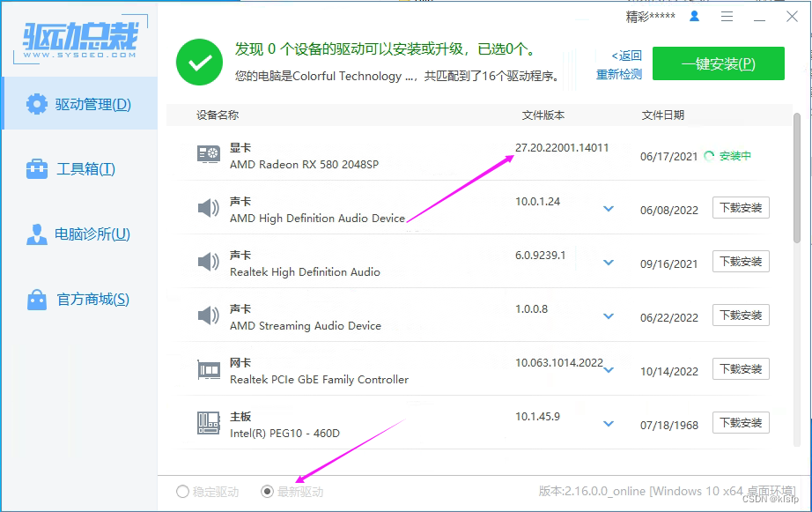
Task: Expand the AMD High Definition Audio version dropdown
Action: click(608, 209)
